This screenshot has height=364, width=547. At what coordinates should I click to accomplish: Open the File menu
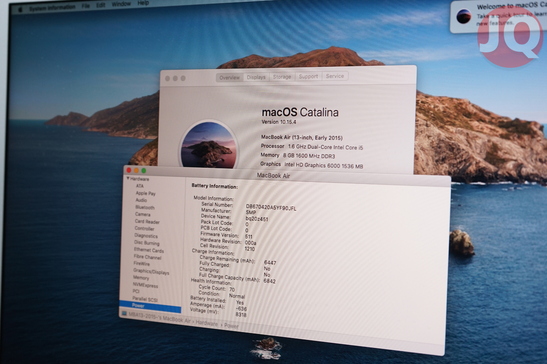coord(86,6)
